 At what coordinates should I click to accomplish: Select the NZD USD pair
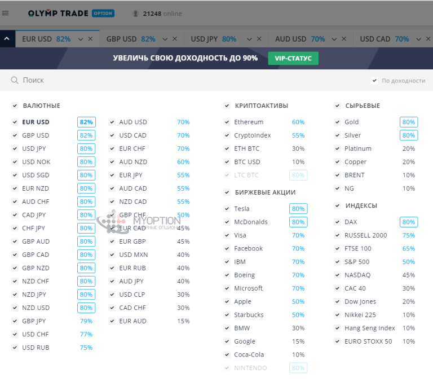(36, 308)
